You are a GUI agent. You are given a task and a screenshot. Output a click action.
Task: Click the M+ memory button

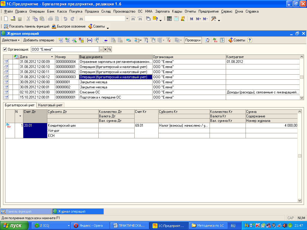point(198,19)
